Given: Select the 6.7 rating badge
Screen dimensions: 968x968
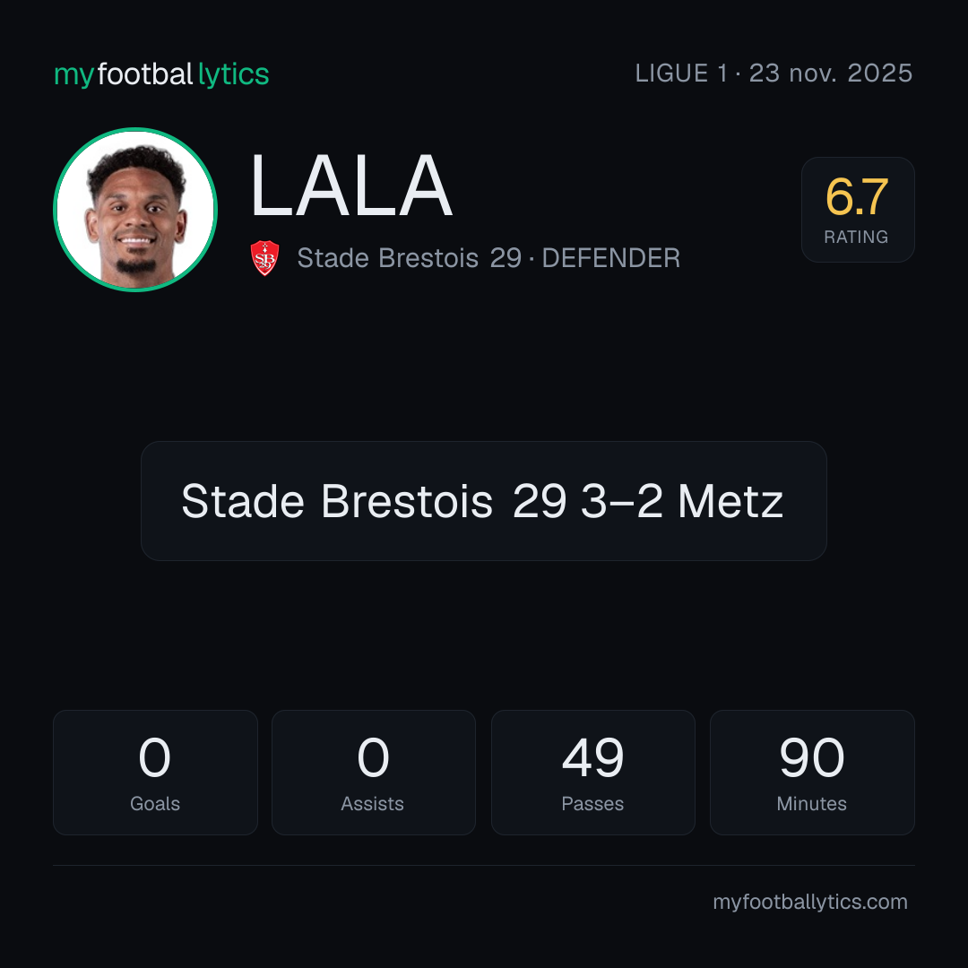Looking at the screenshot, I should tap(858, 209).
